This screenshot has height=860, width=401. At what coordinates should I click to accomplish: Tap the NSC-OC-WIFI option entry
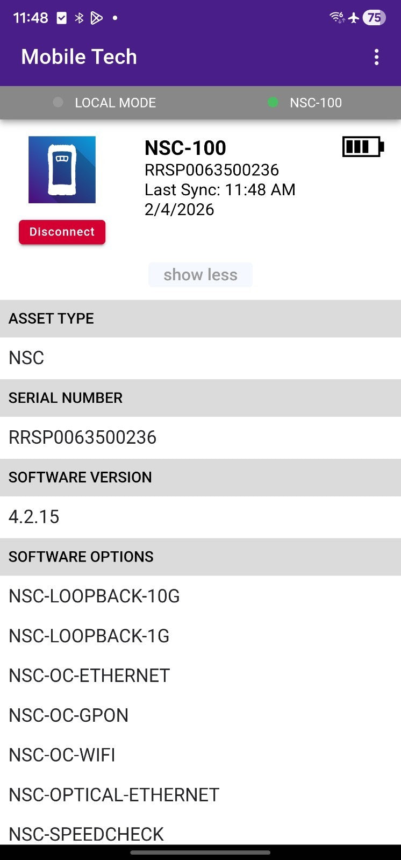62,755
